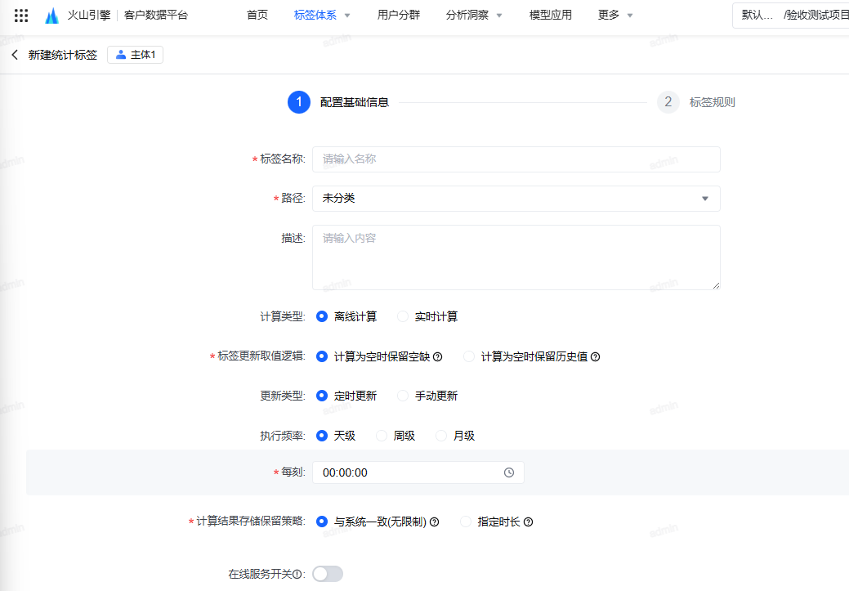Click the clock icon in time field

[509, 472]
